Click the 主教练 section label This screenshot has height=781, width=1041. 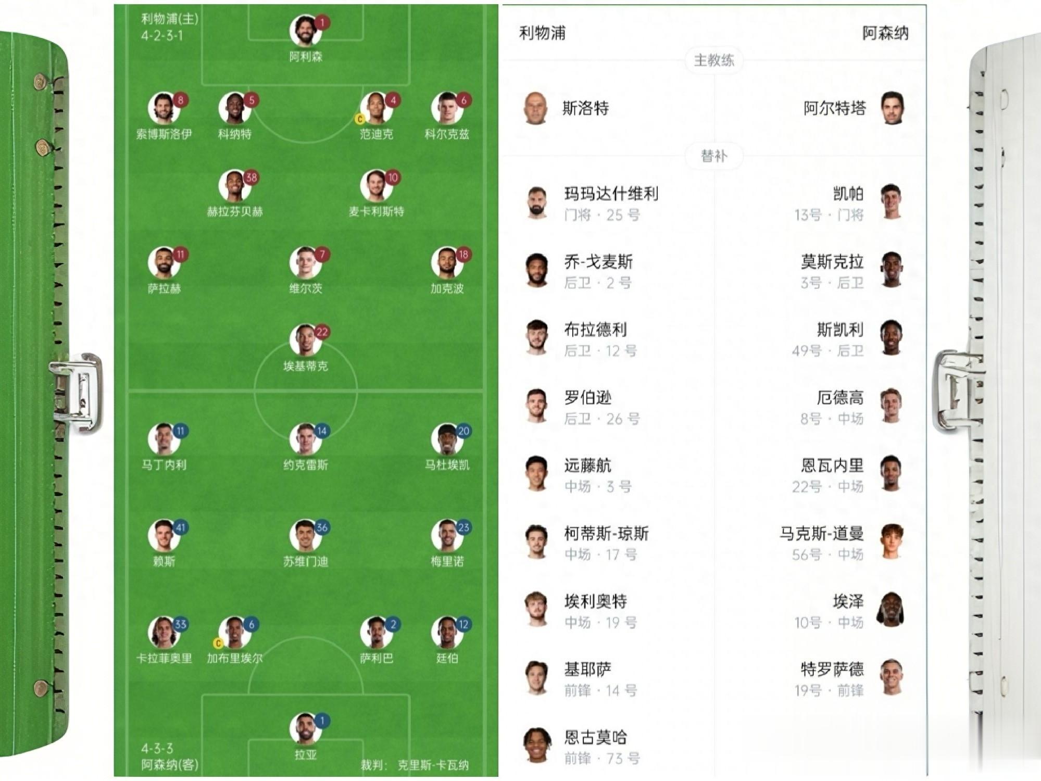713,60
